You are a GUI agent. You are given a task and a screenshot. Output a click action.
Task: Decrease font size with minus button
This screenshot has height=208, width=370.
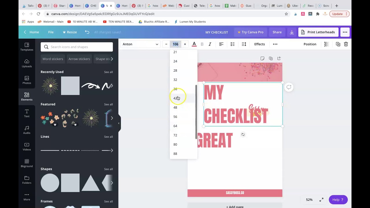[166, 44]
